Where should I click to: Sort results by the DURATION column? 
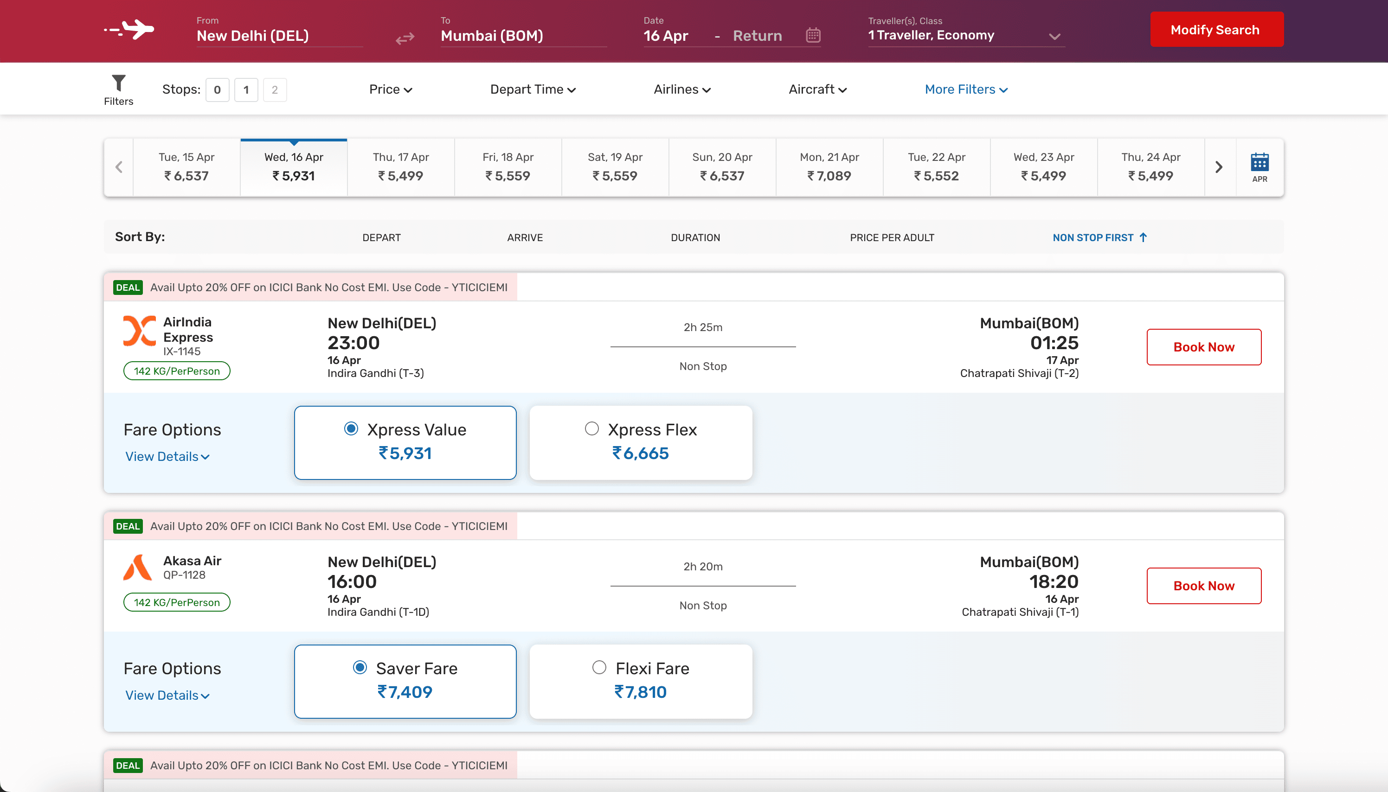(695, 238)
